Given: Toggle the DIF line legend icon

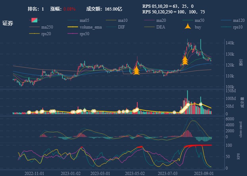Looking at the screenshot, I should point(111,27).
